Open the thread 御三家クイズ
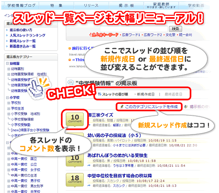 [101, 115]
